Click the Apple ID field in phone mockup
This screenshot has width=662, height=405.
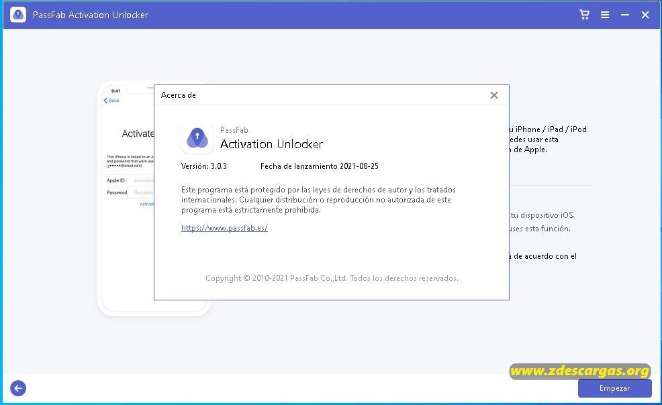(130, 180)
